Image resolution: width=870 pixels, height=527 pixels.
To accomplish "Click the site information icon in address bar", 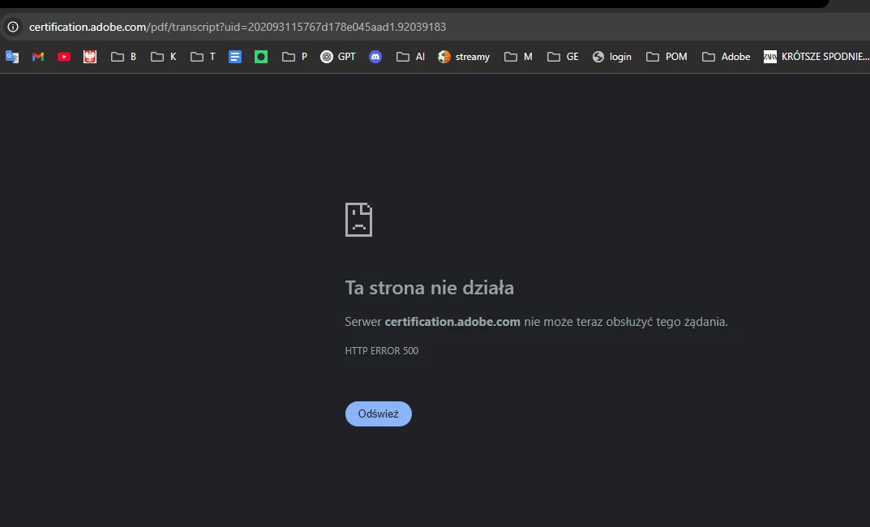I will (13, 27).
